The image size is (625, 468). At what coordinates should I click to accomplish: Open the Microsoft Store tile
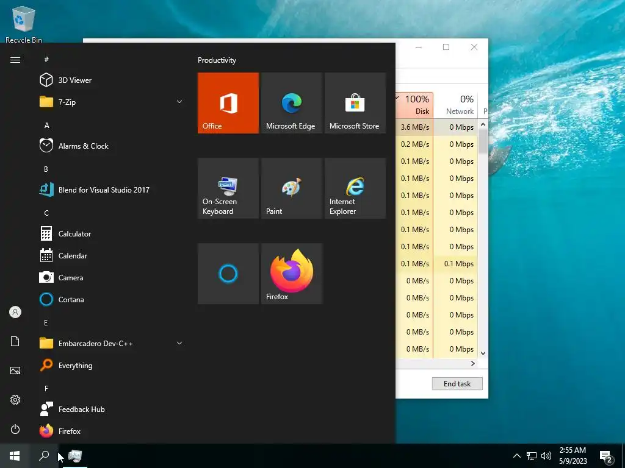(355, 102)
